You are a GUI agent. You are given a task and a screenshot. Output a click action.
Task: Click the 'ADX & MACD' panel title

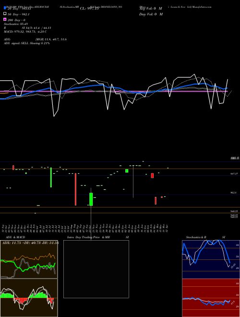(x=15, y=237)
